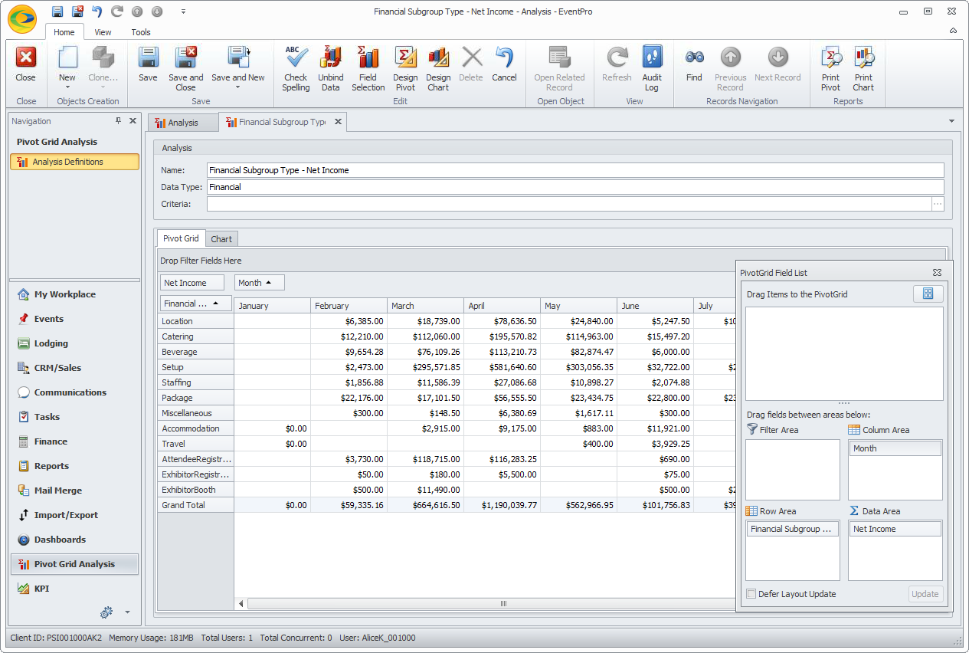Viewport: 969px width, 653px height.
Task: Click the Grand Total value $1,190,039.77
Action: pos(502,505)
